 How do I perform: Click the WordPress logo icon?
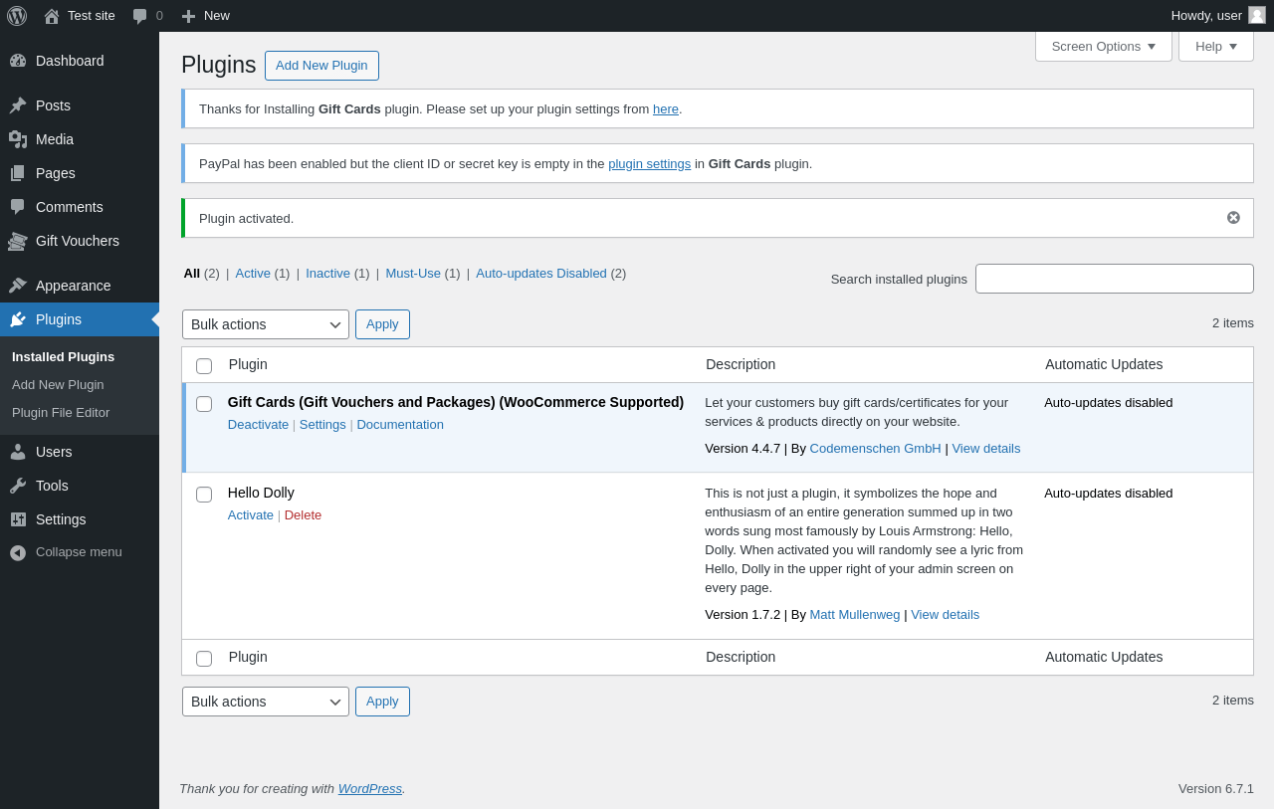[x=17, y=16]
